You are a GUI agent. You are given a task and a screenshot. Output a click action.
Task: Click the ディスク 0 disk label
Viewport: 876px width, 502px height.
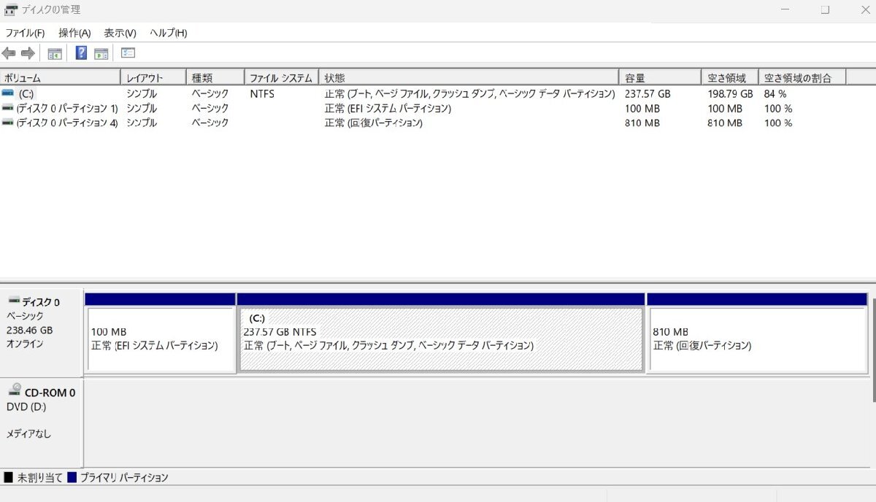click(x=41, y=302)
